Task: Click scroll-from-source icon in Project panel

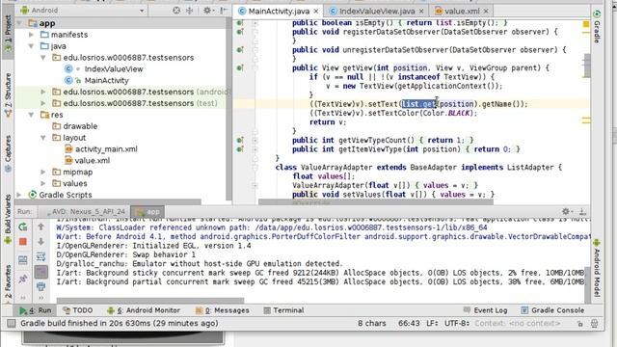Action: pyautogui.click(x=176, y=11)
